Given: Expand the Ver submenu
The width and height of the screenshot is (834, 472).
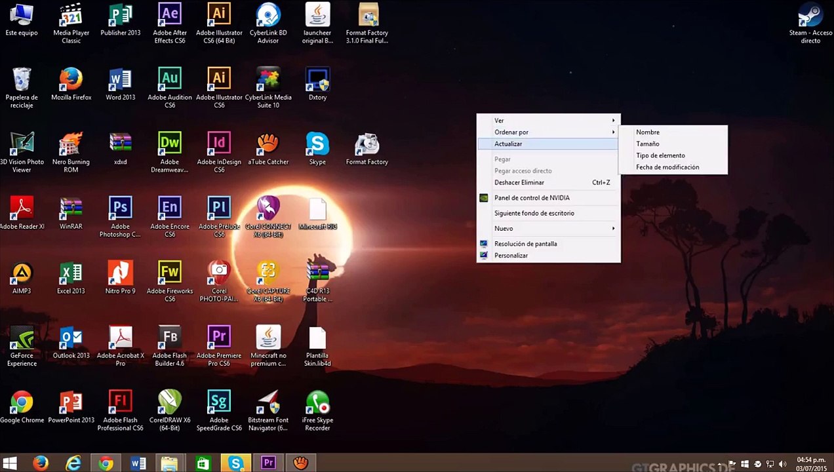Looking at the screenshot, I should (548, 121).
